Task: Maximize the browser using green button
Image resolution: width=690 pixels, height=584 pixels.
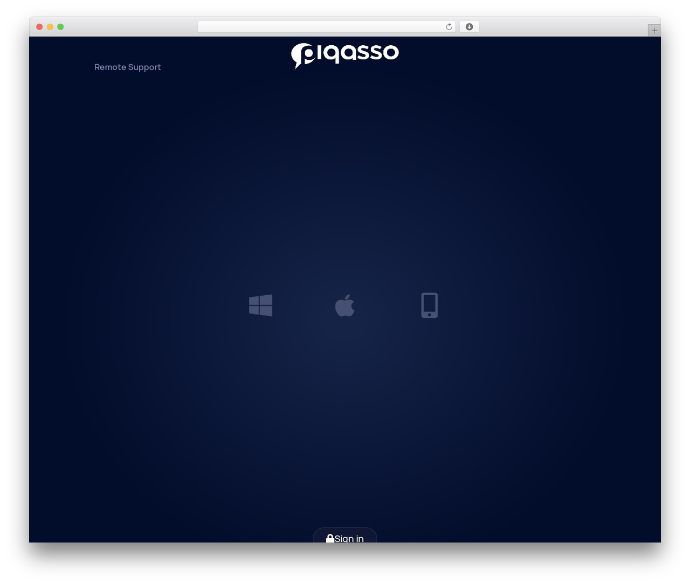Action: (x=60, y=27)
